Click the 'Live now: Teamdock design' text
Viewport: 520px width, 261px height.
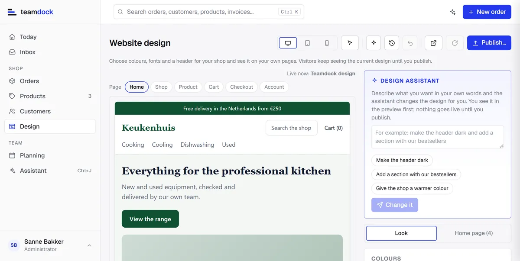pyautogui.click(x=321, y=74)
